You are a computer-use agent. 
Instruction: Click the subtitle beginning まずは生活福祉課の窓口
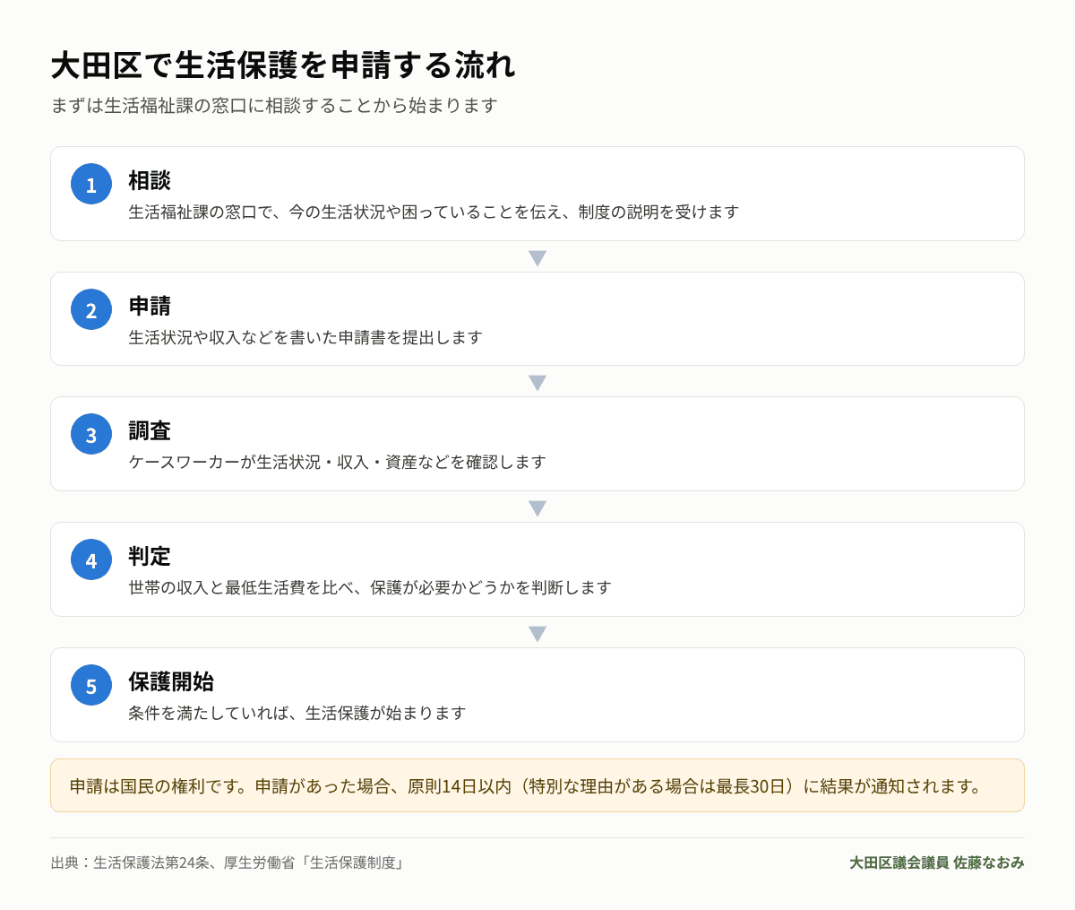click(x=274, y=105)
